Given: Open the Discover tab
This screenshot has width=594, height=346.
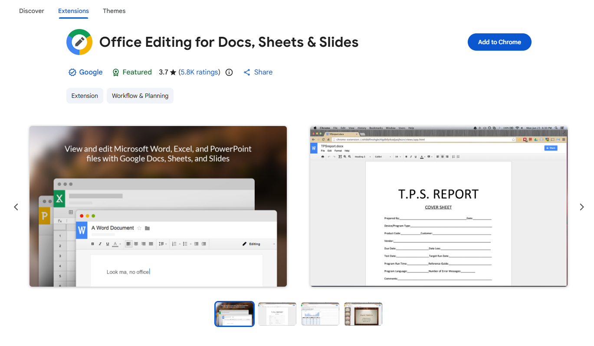Looking at the screenshot, I should pos(32,11).
